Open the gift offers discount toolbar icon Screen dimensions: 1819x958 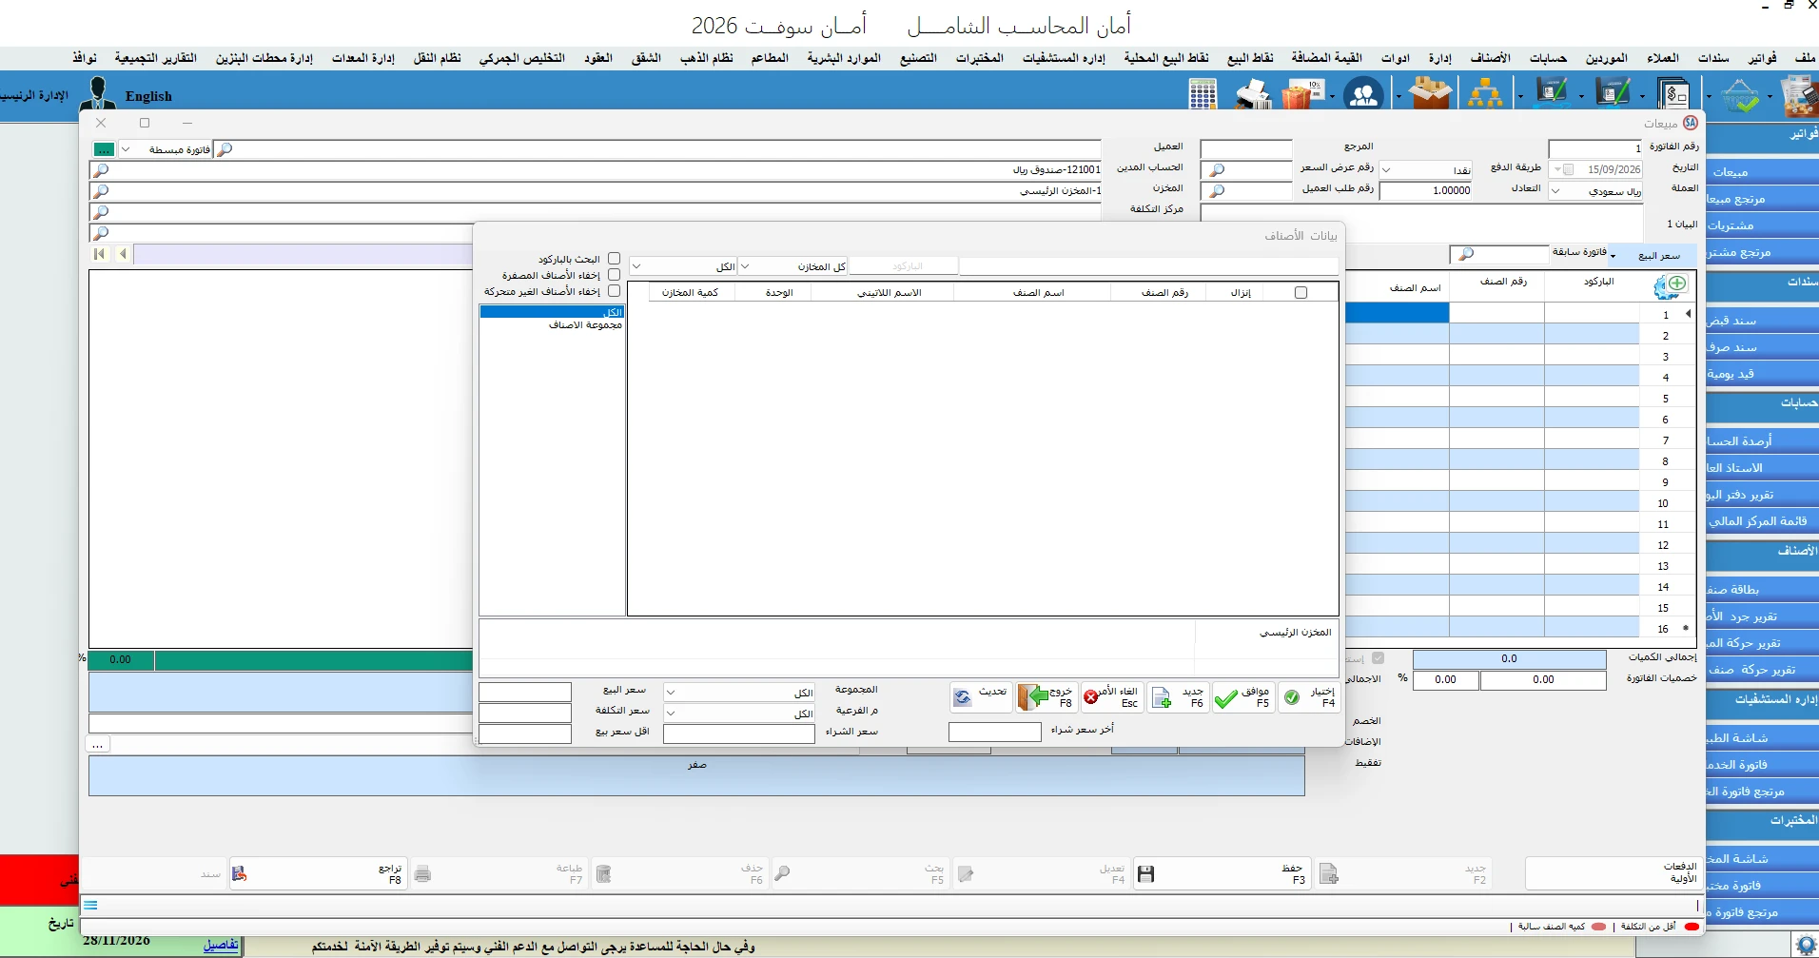point(1302,94)
